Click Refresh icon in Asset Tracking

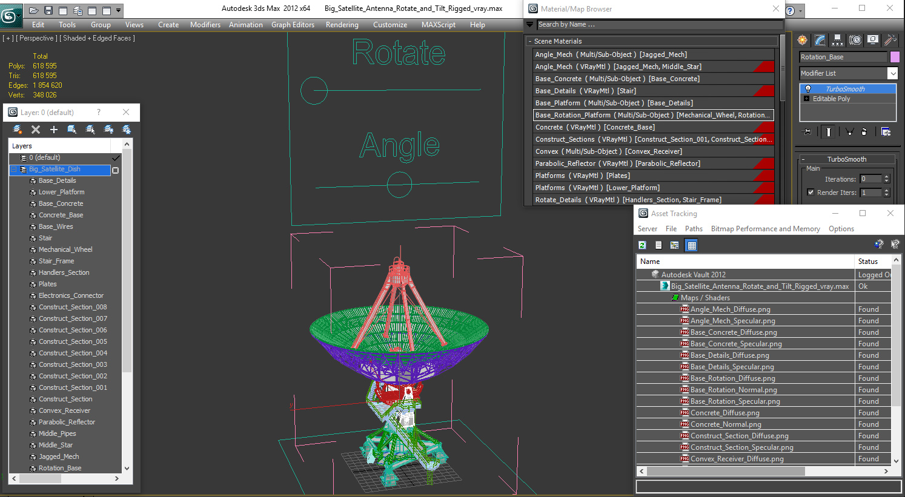(x=642, y=245)
